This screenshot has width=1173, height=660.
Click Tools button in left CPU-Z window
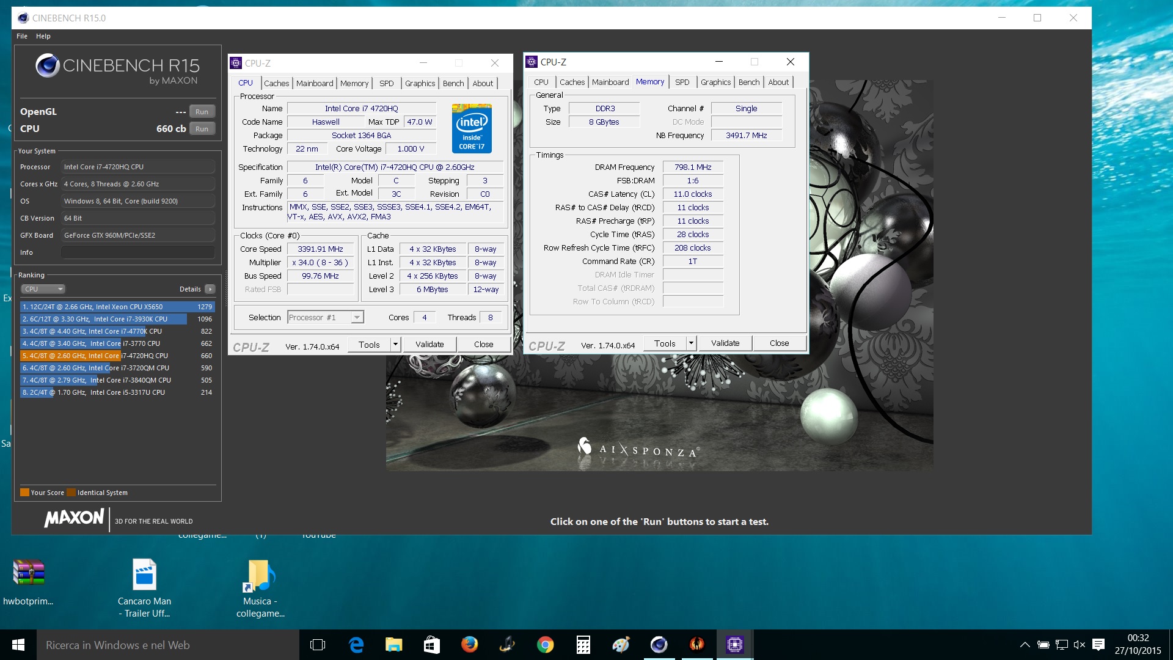point(369,345)
